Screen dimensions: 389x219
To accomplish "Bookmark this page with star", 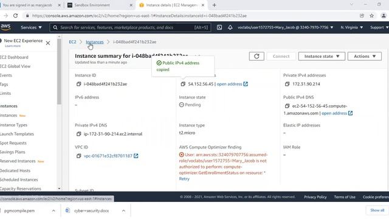I will pos(371,16).
